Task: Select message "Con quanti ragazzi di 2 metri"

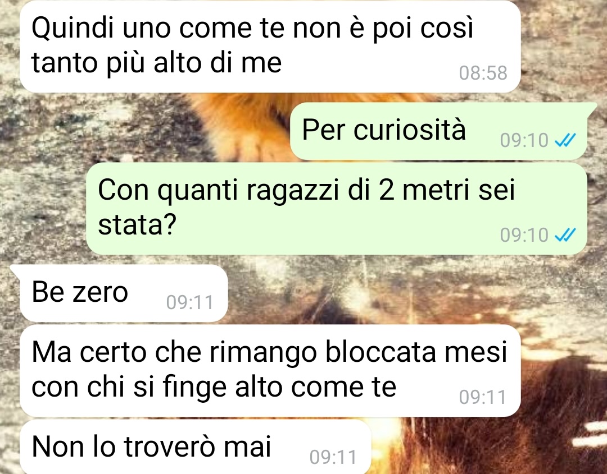Action: coord(337,209)
